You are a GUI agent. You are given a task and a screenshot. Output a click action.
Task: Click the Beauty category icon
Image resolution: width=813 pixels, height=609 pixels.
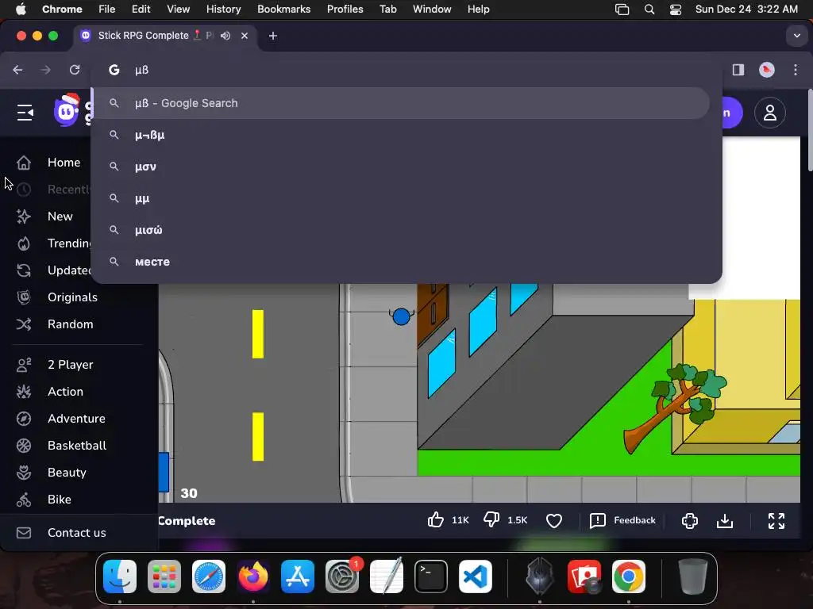coord(24,473)
